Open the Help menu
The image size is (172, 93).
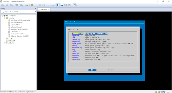26,5
